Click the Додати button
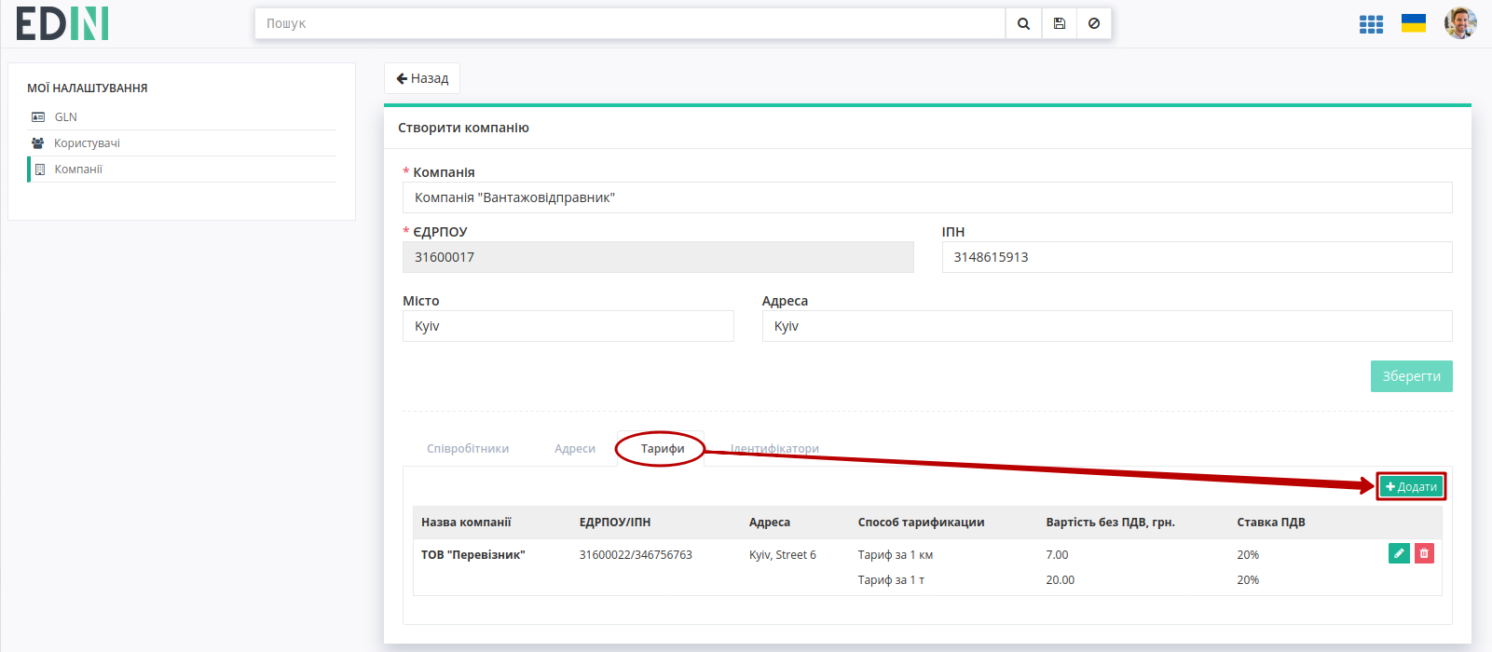The width and height of the screenshot is (1492, 652). pos(1411,487)
